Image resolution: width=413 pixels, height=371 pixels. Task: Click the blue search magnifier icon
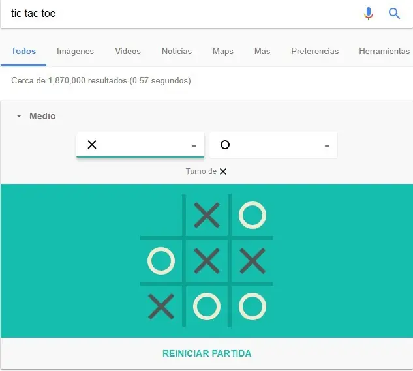395,14
